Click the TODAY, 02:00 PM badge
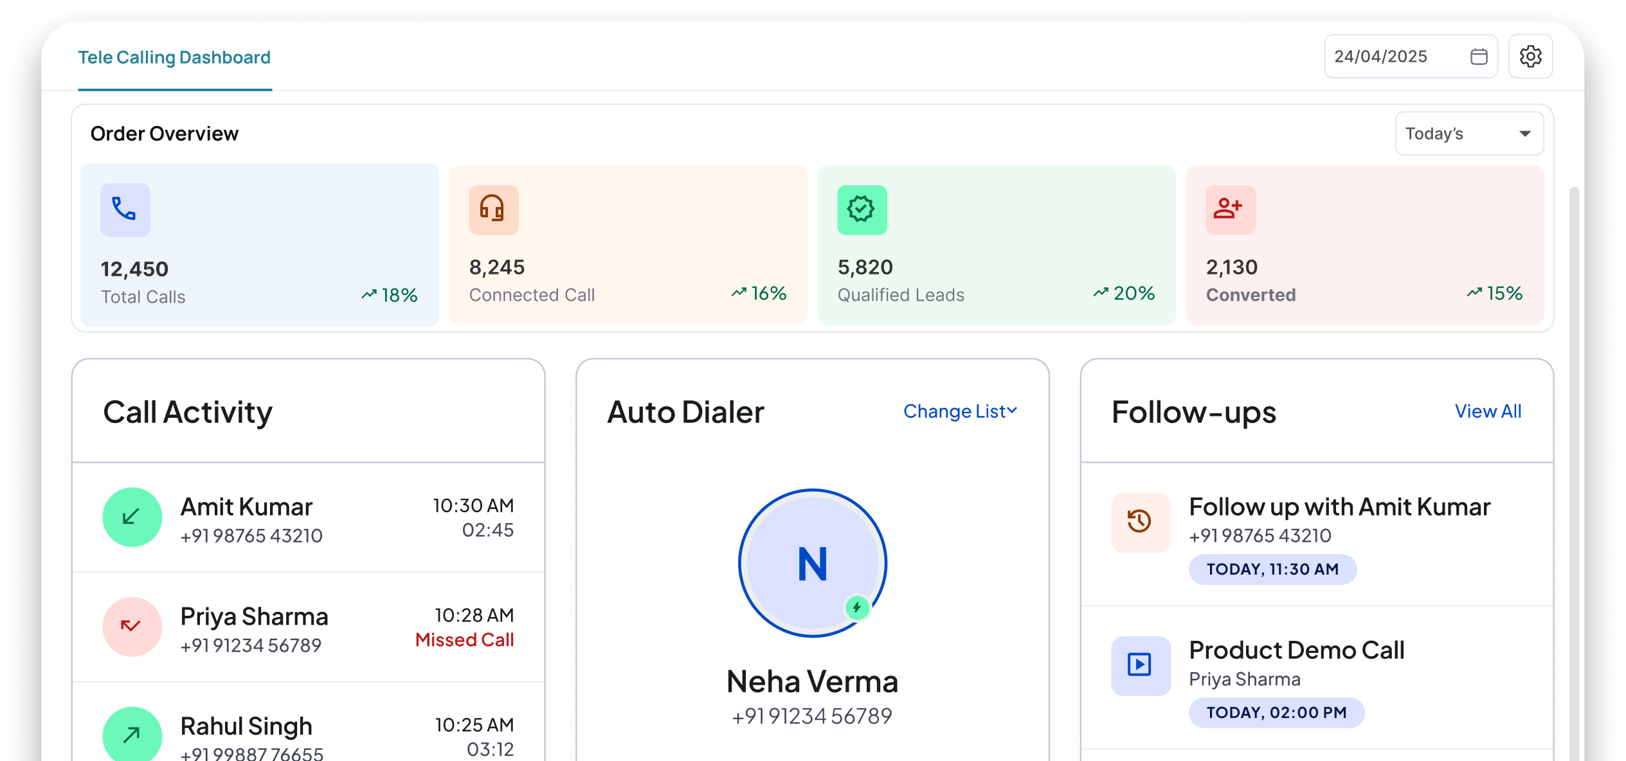1626x761 pixels. click(x=1276, y=713)
